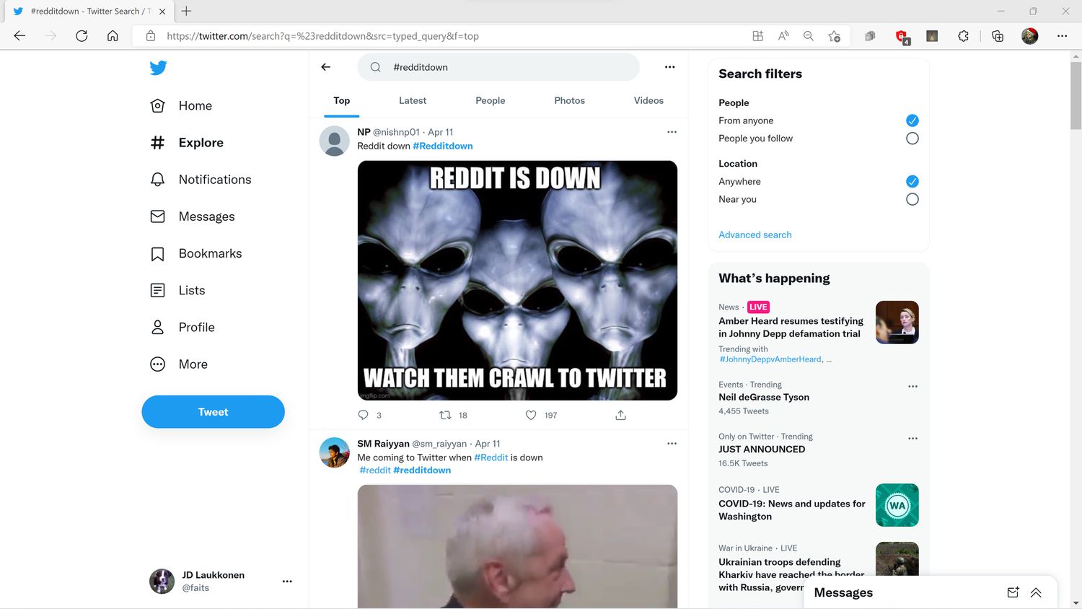Switch to the People tab
This screenshot has height=609, width=1082.
click(491, 100)
